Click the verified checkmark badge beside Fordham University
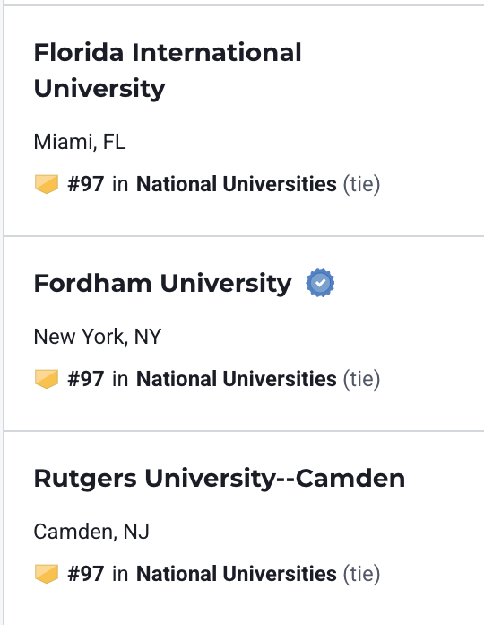Image resolution: width=484 pixels, height=625 pixels. [x=320, y=283]
